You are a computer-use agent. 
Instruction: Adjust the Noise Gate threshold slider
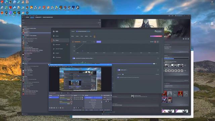pyautogui.click(x=123, y=74)
